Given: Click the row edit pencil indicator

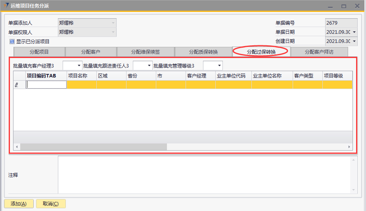Looking at the screenshot, I should [17, 85].
